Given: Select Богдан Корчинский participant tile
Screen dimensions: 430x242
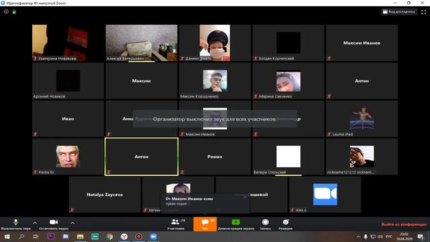Looking at the screenshot, I should (288, 43).
